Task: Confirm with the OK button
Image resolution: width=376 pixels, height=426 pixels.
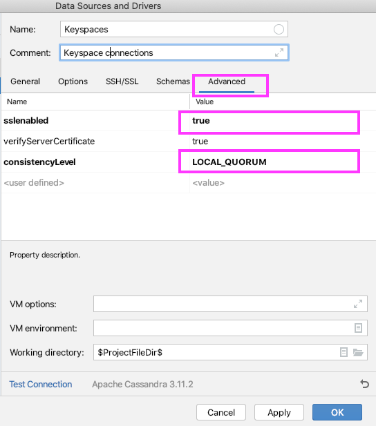Action: [337, 412]
